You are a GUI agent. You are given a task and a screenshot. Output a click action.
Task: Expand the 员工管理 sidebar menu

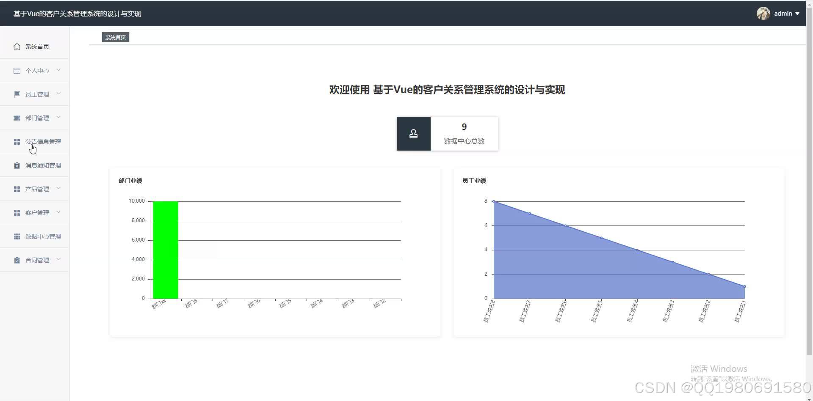click(x=58, y=94)
